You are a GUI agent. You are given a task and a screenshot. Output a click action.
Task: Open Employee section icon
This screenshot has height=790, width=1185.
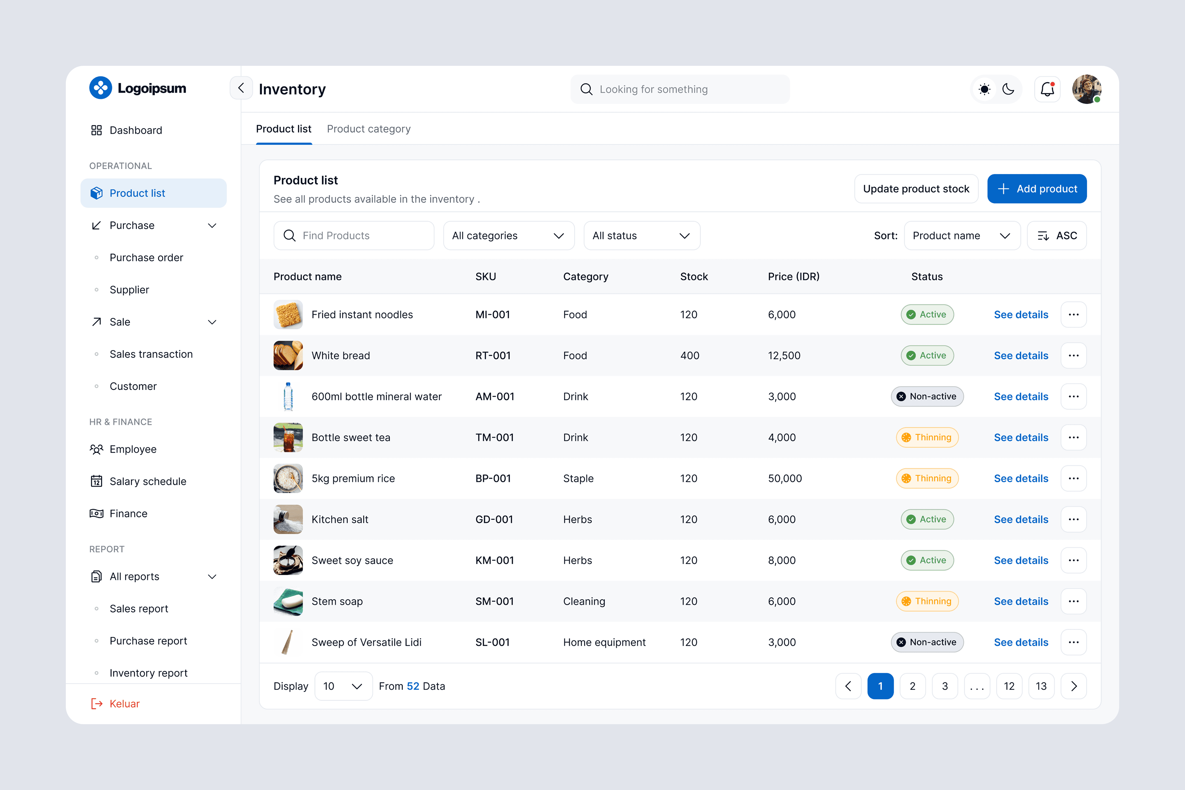pyautogui.click(x=96, y=449)
